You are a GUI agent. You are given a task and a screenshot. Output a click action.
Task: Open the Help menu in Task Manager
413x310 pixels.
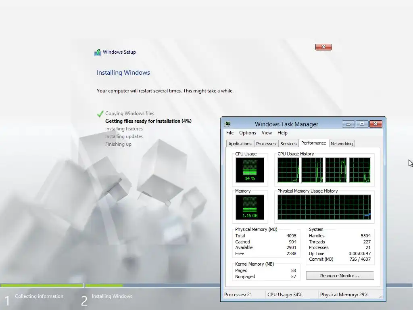[282, 133]
